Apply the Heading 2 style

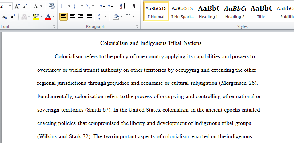coord(235,11)
